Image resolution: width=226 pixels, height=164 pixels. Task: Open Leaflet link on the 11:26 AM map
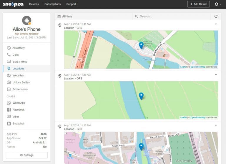[183, 117]
